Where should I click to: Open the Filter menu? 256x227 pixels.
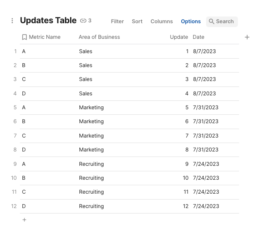tap(117, 22)
